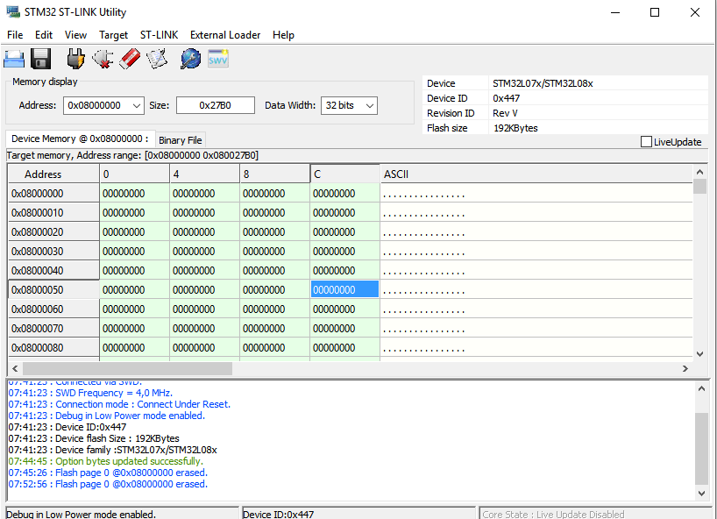Click Revision ID value Rev V
This screenshot has width=717, height=519.
click(505, 113)
